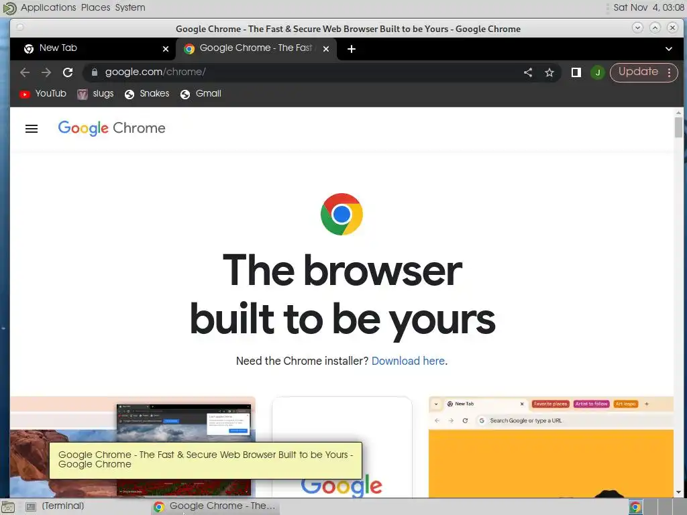Open the Chrome three-dot menu
The image size is (687, 515).
pos(669,72)
